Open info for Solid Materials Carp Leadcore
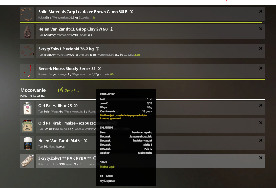Screen dimensions: 276x188 132,12
